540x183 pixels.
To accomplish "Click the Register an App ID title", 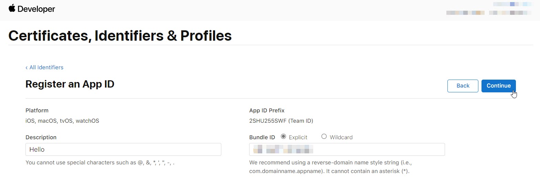I will (x=70, y=84).
